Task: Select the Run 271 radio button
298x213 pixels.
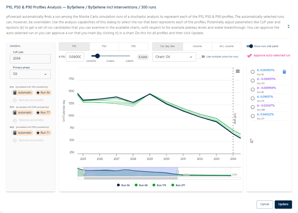Action: pos(252,116)
